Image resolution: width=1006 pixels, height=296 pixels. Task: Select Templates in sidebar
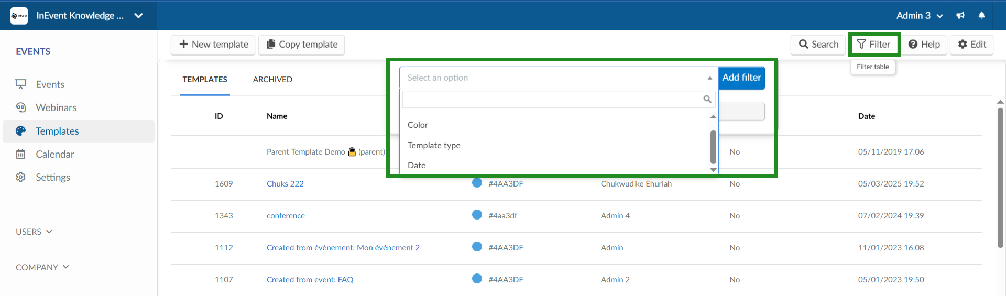coord(79,131)
